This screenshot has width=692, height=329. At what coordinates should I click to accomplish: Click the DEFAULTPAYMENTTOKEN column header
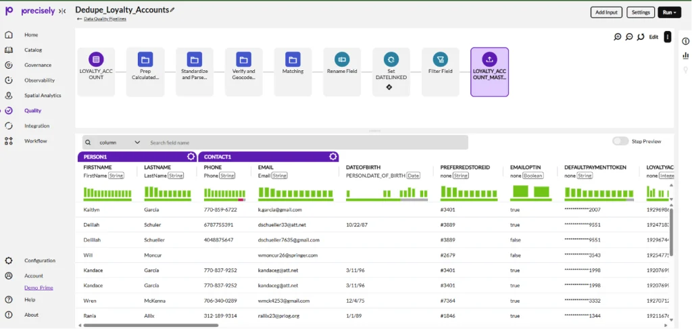(x=595, y=168)
